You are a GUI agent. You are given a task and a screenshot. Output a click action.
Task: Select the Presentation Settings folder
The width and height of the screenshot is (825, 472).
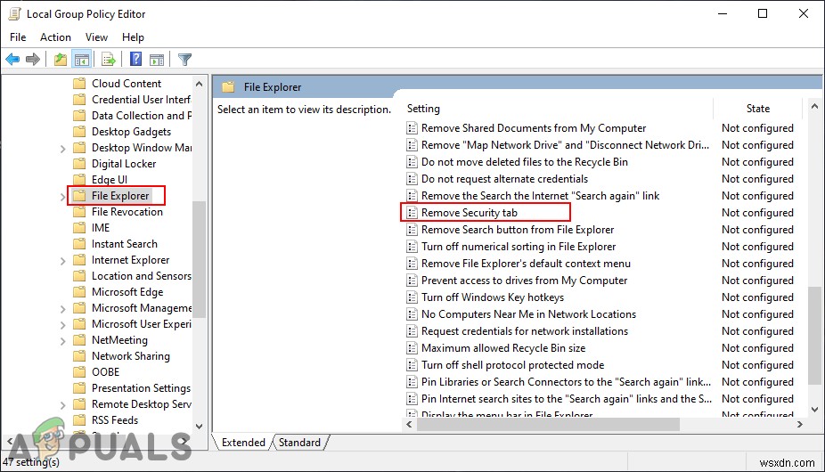coord(141,388)
